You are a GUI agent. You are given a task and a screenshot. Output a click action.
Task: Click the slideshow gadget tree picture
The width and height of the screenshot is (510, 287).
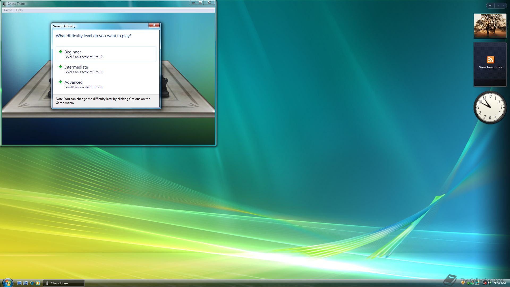490,26
